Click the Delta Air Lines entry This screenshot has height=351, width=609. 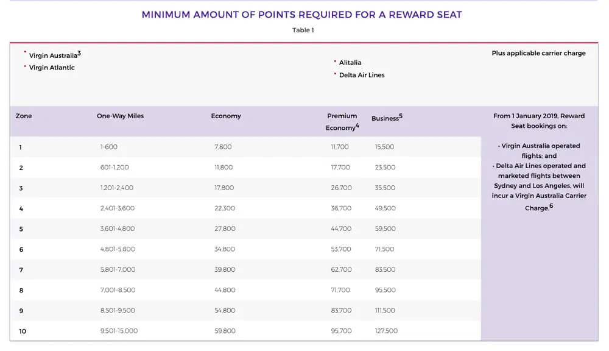point(362,75)
